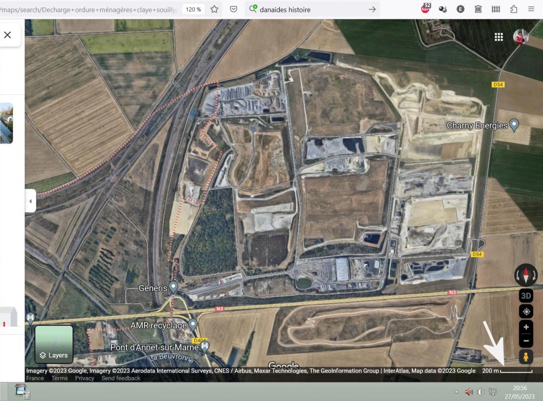
Task: Open the white volume speaker tray icon
Action: point(481,392)
